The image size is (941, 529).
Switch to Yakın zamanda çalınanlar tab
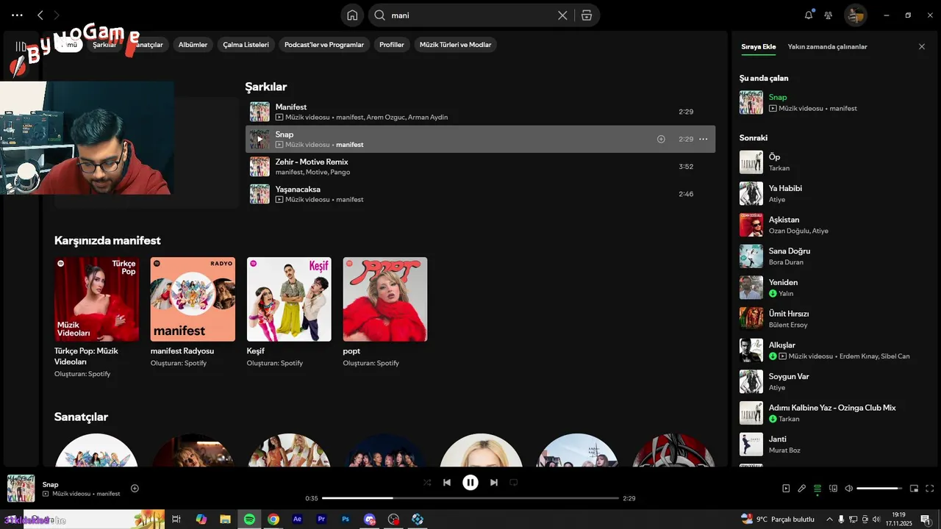tap(827, 46)
